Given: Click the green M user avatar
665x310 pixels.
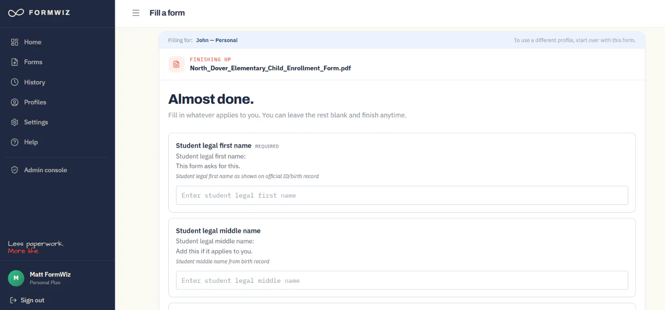Looking at the screenshot, I should [16, 278].
